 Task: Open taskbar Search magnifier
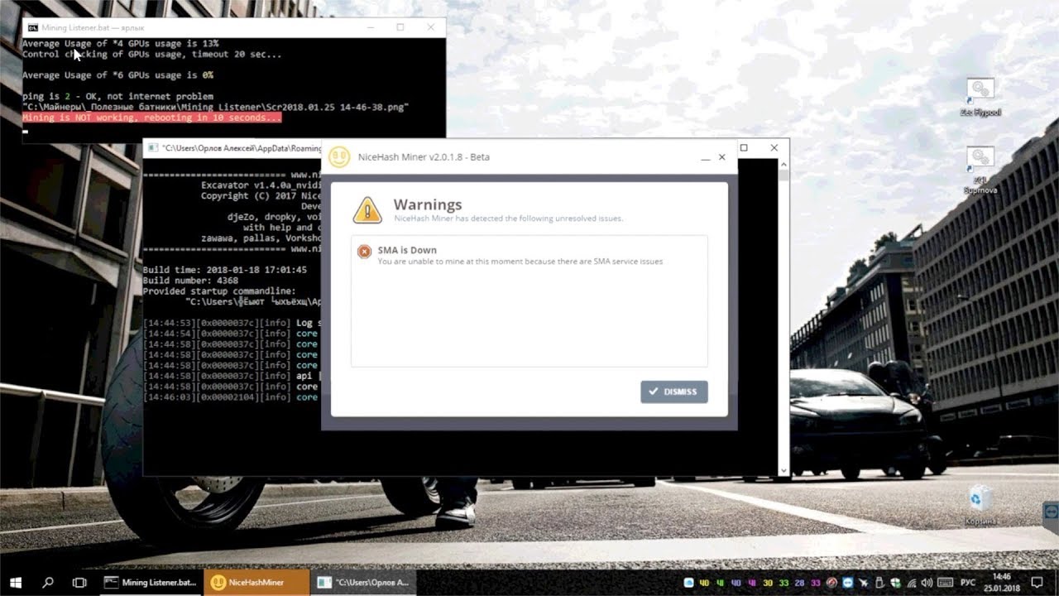pyautogui.click(x=48, y=583)
